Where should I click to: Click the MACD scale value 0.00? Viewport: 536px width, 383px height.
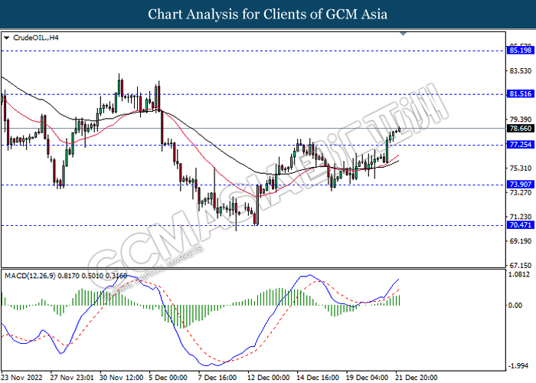click(515, 305)
